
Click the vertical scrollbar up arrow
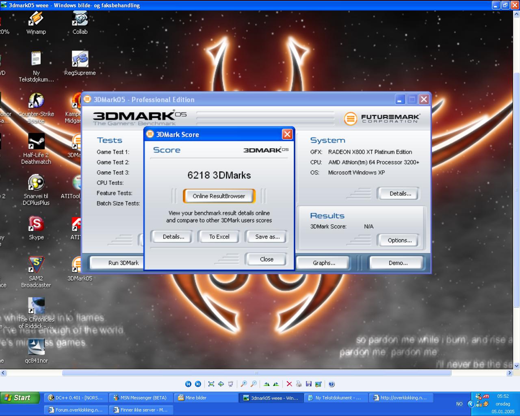(517, 14)
